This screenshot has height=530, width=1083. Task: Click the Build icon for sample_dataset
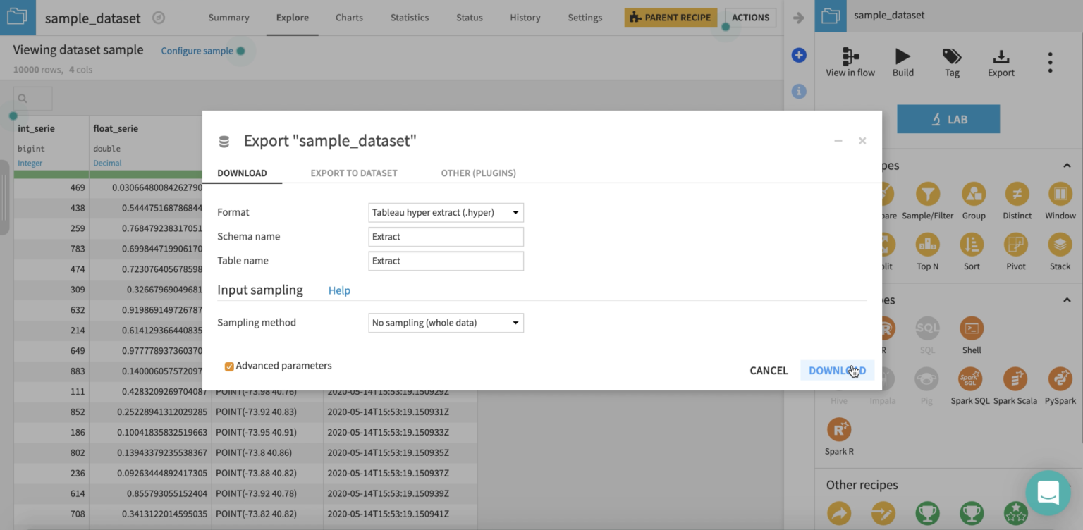click(x=902, y=62)
